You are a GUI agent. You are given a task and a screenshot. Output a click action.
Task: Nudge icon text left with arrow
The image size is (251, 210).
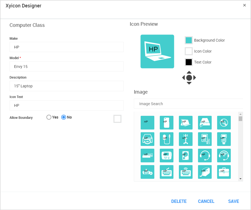[x=184, y=78]
